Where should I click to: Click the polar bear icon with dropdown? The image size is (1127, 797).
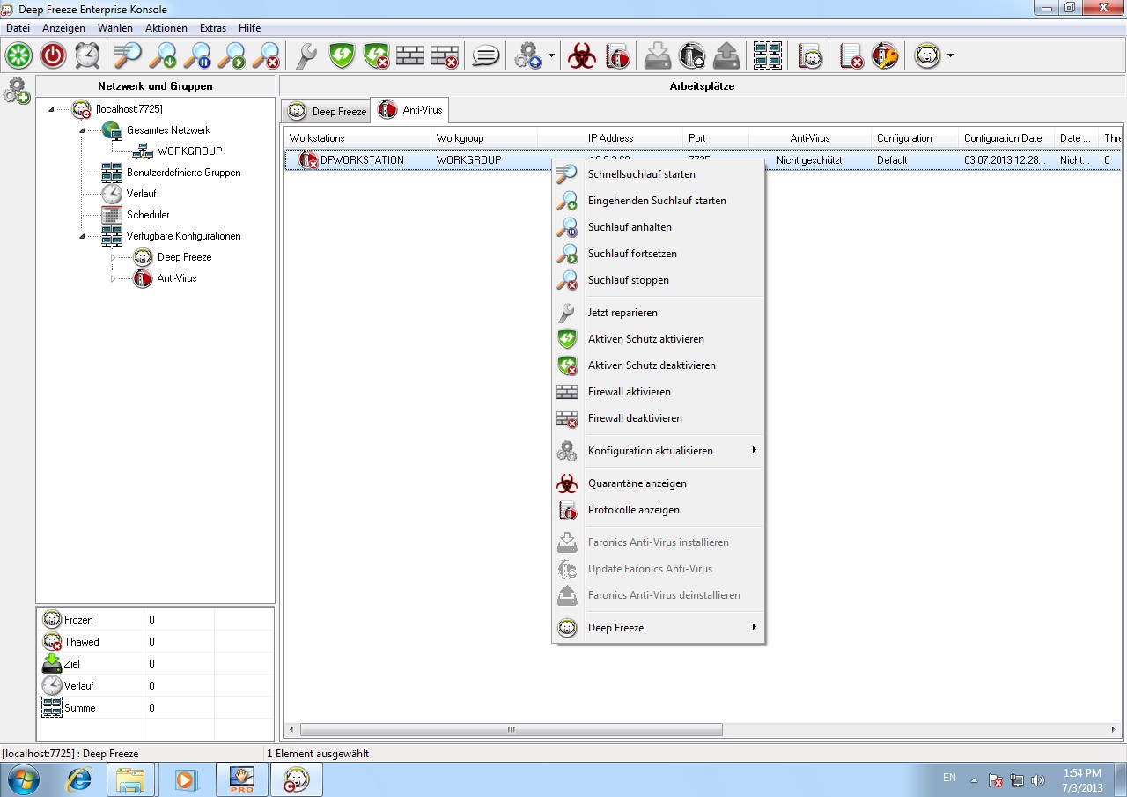927,56
